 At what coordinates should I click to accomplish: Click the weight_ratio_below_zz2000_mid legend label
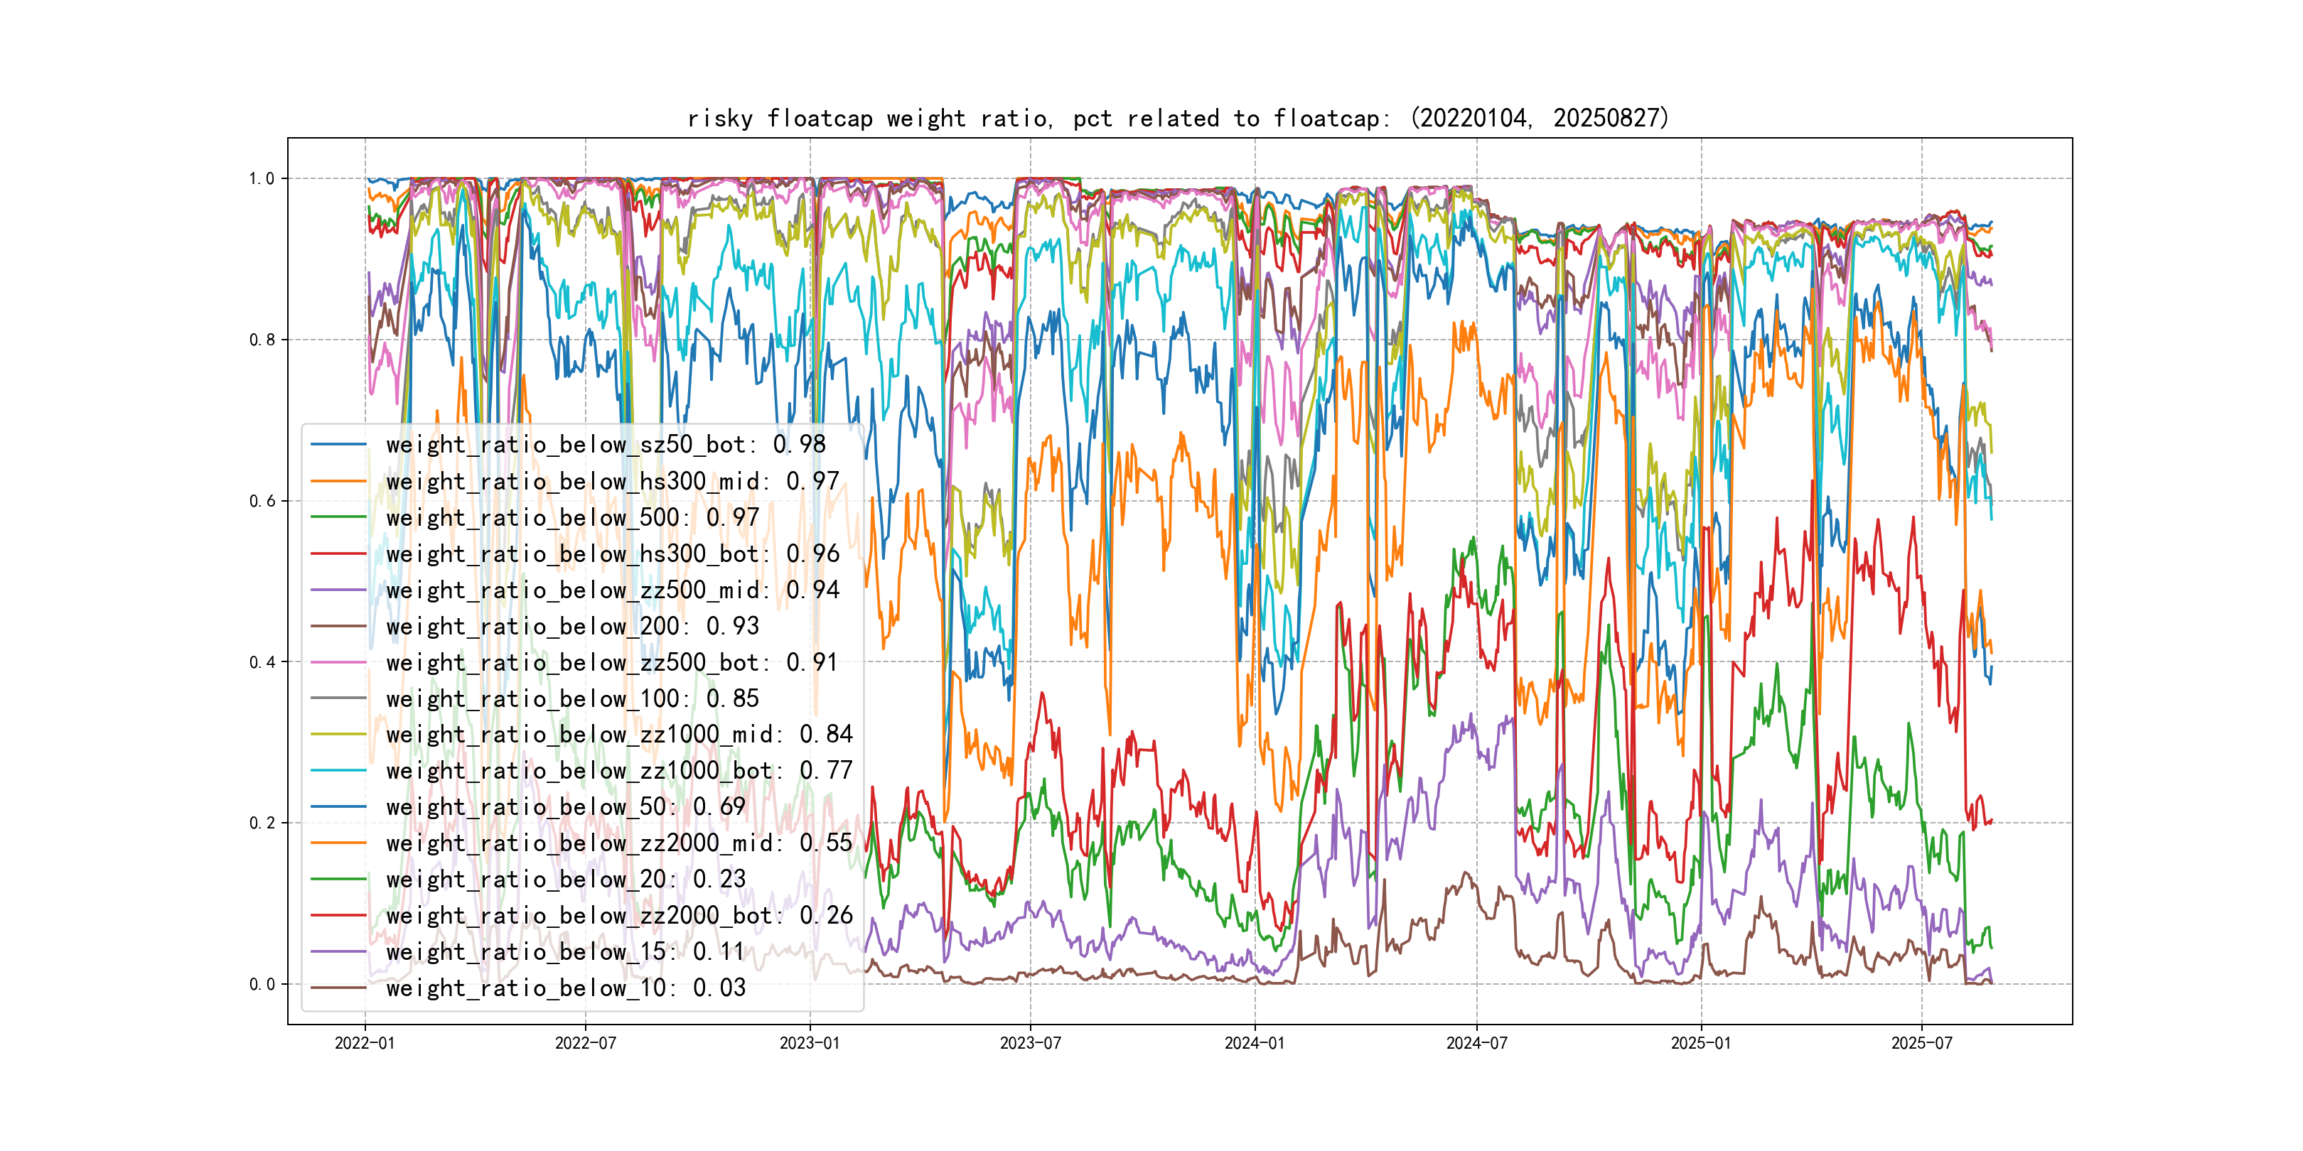618,843
